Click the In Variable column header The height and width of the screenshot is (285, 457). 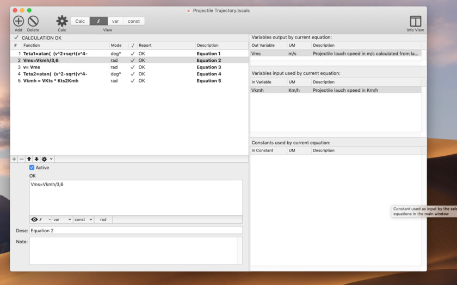pyautogui.click(x=268, y=82)
